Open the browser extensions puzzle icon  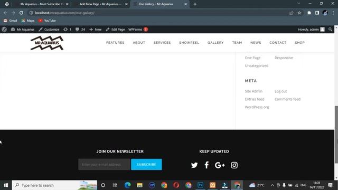point(309,13)
